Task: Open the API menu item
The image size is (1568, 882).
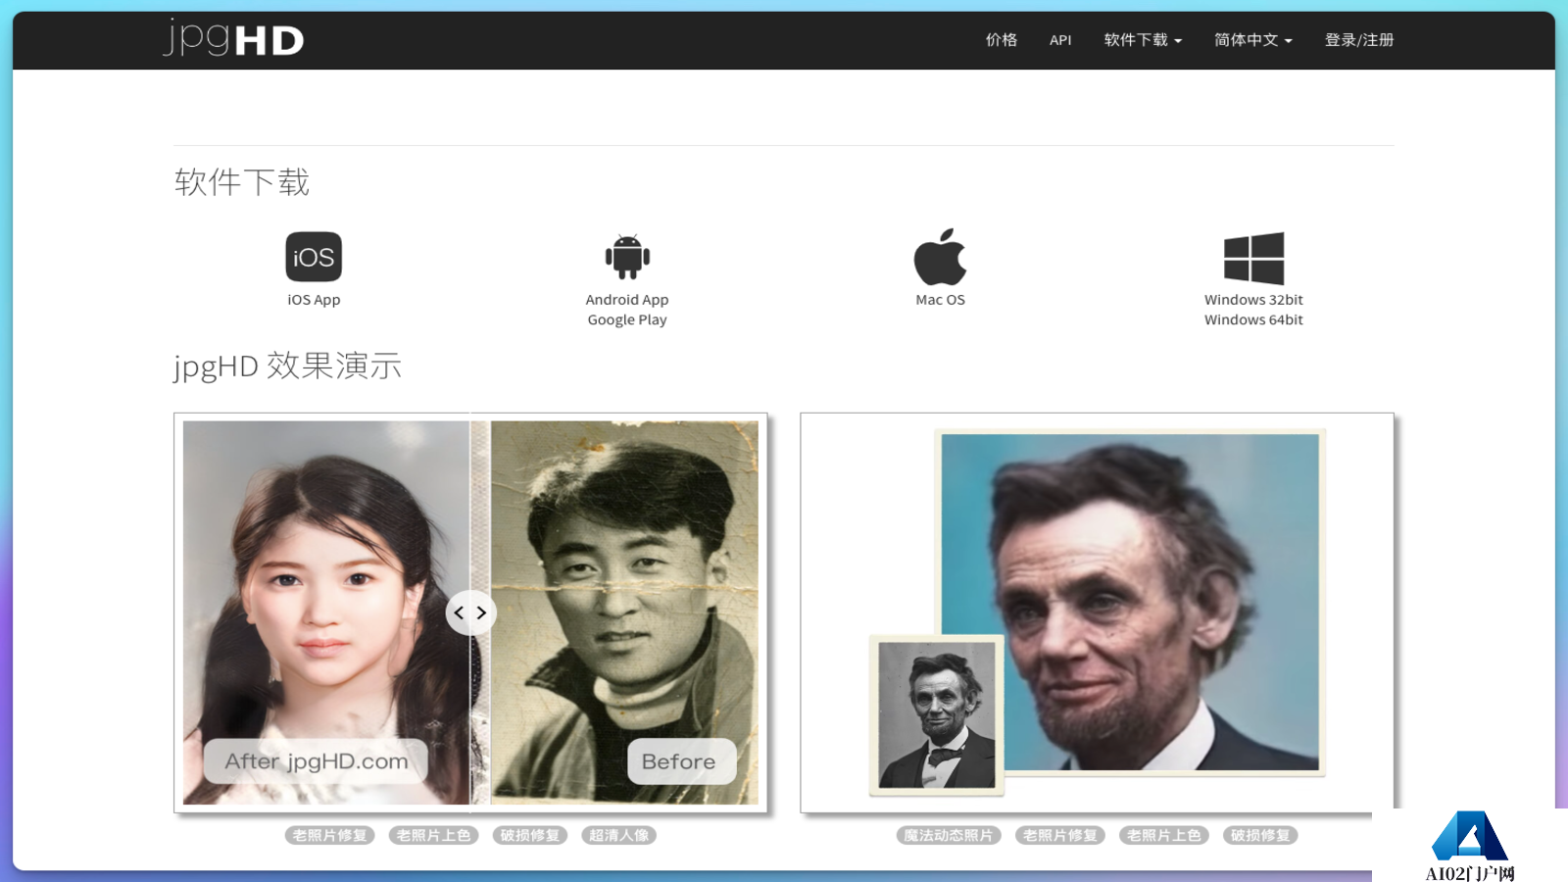Action: point(1060,40)
